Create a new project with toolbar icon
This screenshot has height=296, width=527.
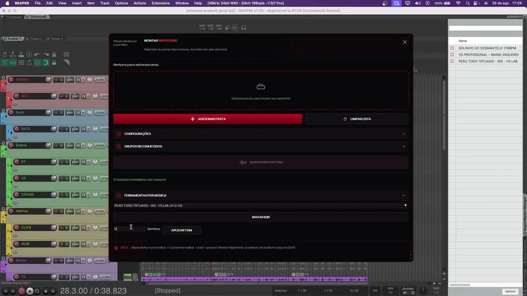5,54
